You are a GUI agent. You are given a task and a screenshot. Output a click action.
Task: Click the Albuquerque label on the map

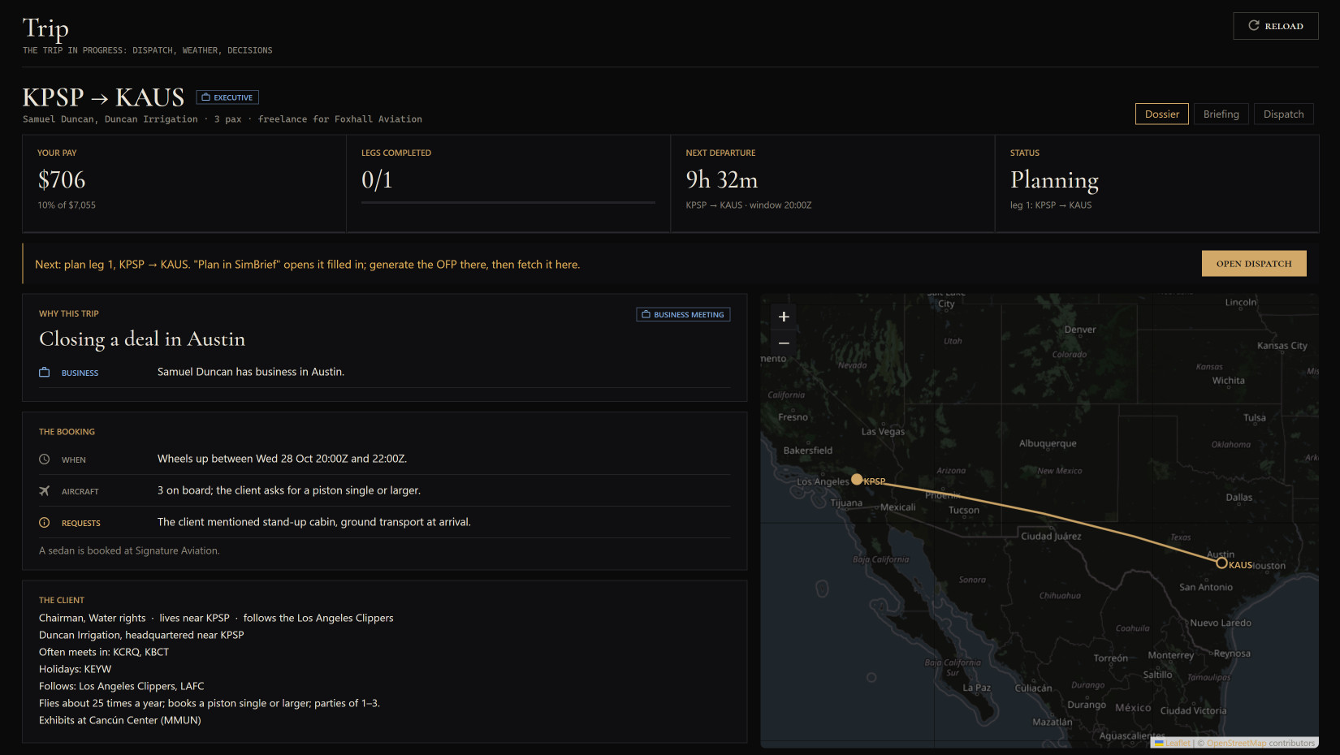[1048, 443]
